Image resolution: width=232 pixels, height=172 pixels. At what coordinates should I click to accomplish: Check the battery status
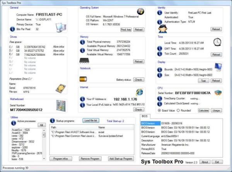point(138,79)
